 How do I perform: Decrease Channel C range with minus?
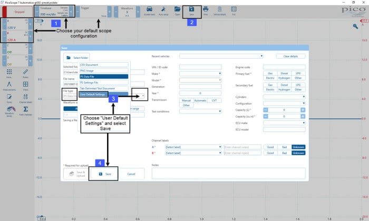[4, 48]
